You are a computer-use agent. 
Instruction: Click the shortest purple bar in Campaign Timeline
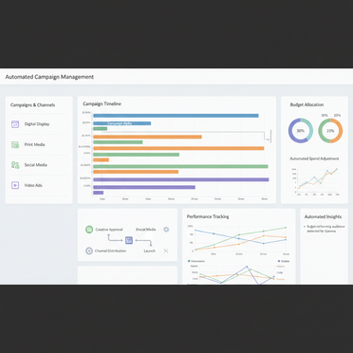[98, 193]
